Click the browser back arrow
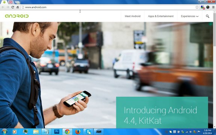Viewport: 216px width, 135px height. (x=3, y=7)
